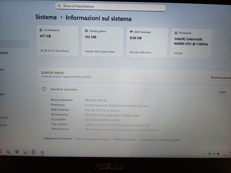The width and height of the screenshot is (231, 173).
Task: Open Dominio o gruppo di lavoro link
Action: (92, 139)
